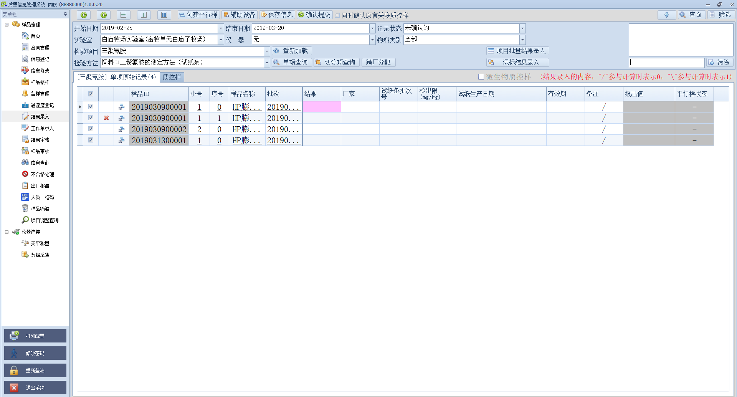This screenshot has height=397, width=737.
Task: Uncheck the select-all checkbox in table header
Action: (x=91, y=94)
